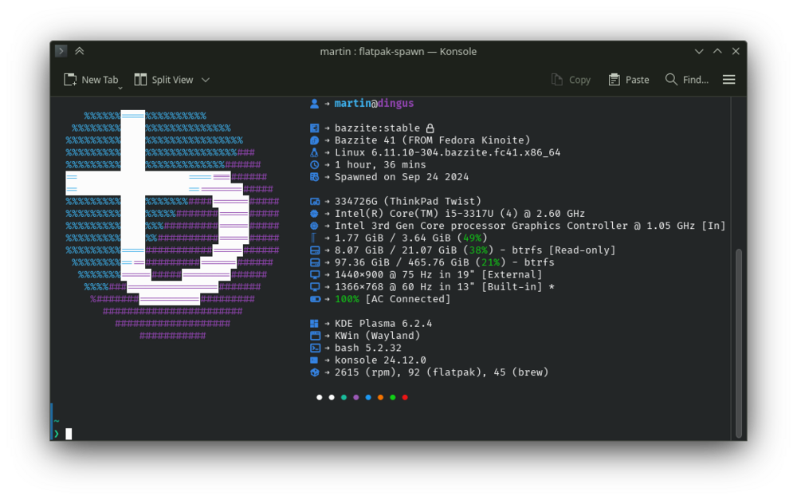
Task: Open the Find search tool
Action: pyautogui.click(x=687, y=80)
